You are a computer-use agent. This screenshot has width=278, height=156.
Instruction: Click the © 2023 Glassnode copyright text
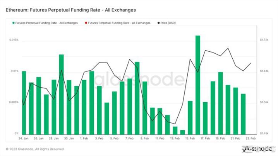tap(35, 149)
